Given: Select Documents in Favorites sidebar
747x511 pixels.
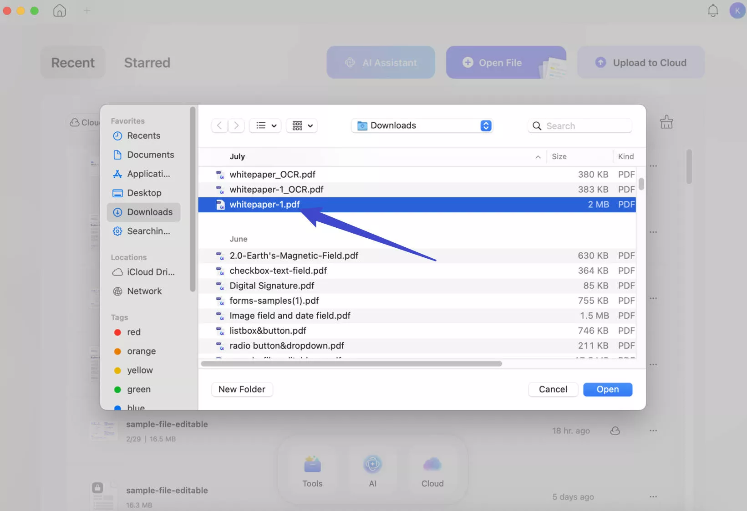Looking at the screenshot, I should (150, 155).
